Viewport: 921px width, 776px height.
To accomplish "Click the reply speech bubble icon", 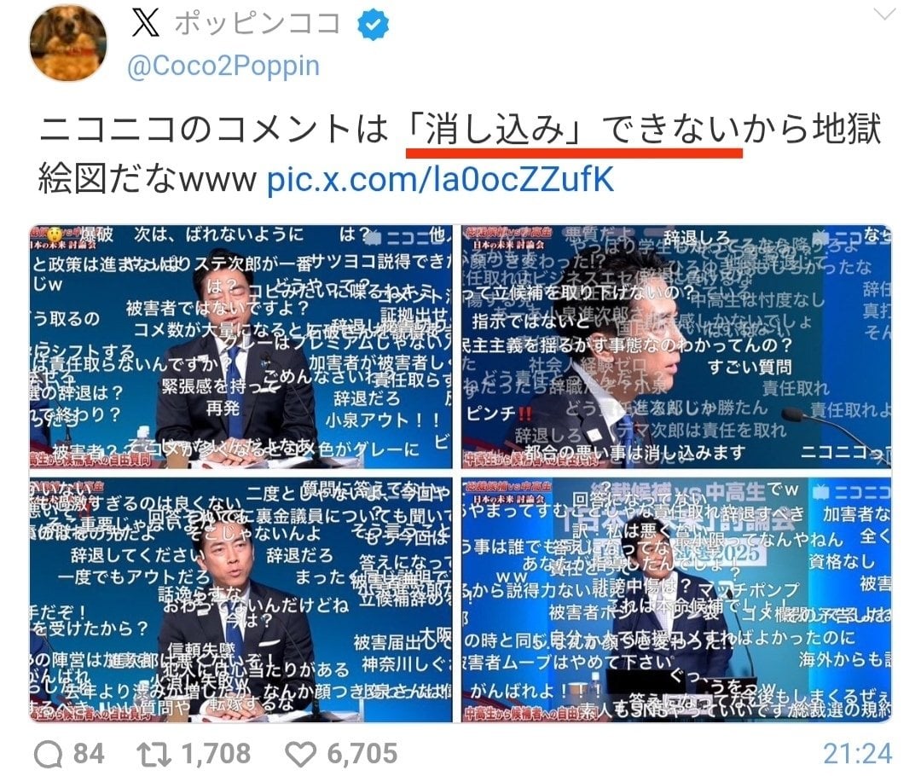I will pyautogui.click(x=48, y=755).
